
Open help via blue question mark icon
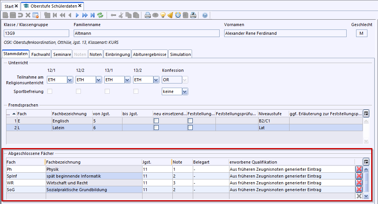coord(205,15)
